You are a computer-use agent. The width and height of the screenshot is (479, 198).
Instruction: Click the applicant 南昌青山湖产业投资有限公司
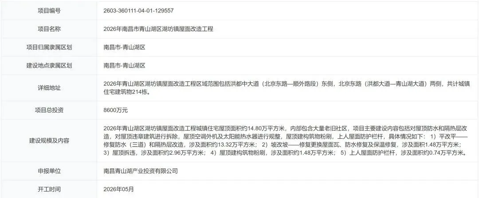[x=141, y=171]
